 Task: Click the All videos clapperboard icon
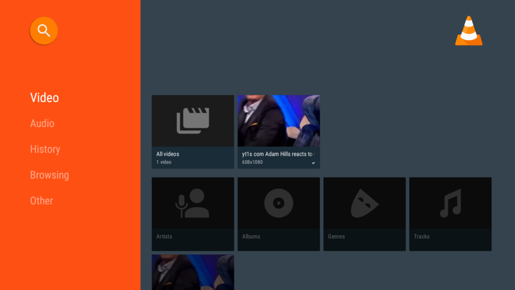[193, 121]
